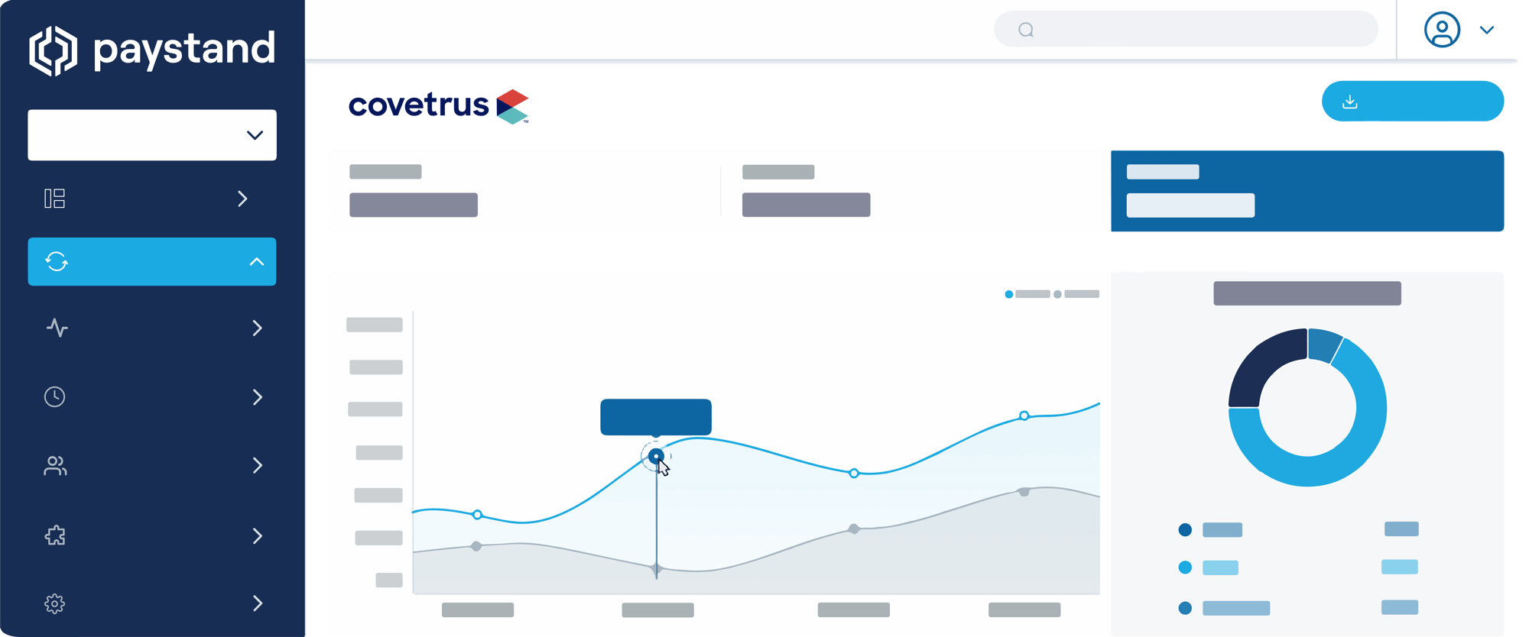Click the blue download button
Screen dimensions: 1529x637
click(x=1413, y=101)
